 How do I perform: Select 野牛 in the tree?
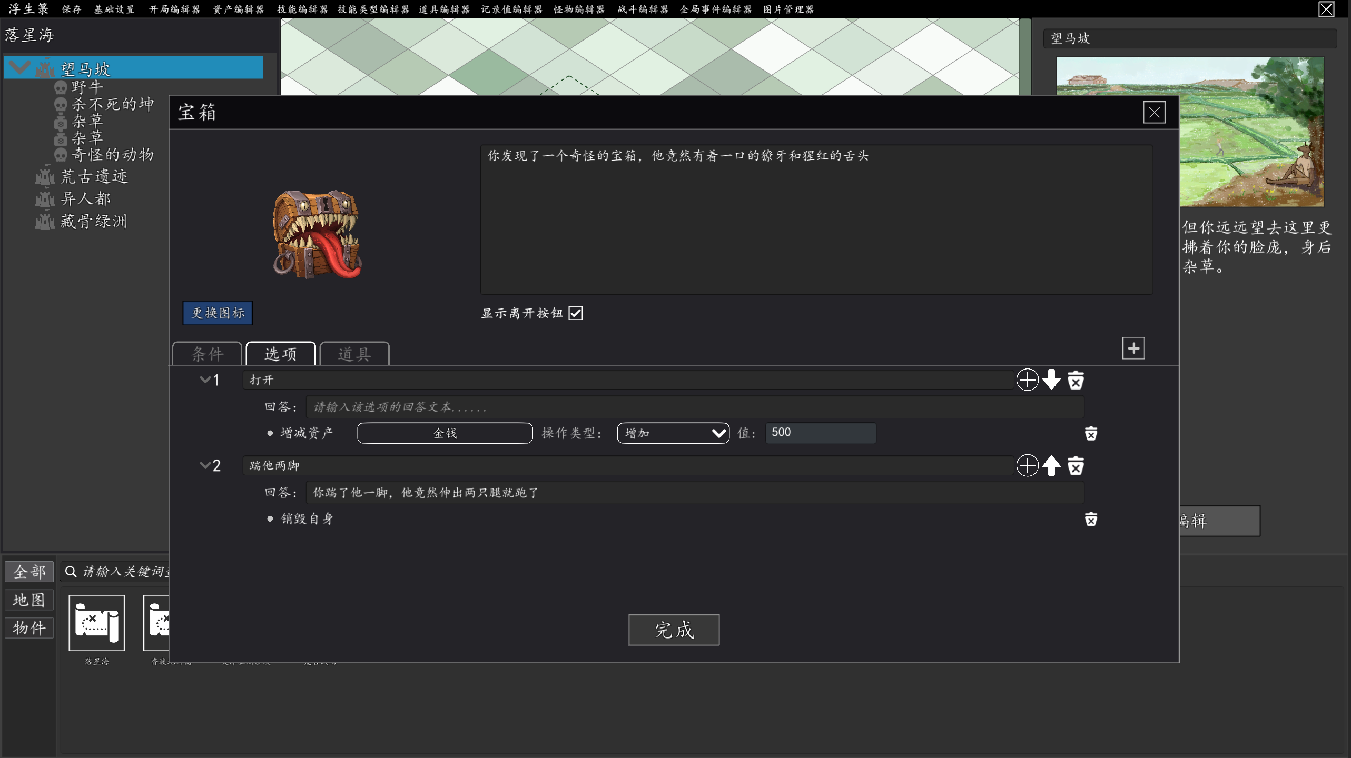(x=87, y=87)
